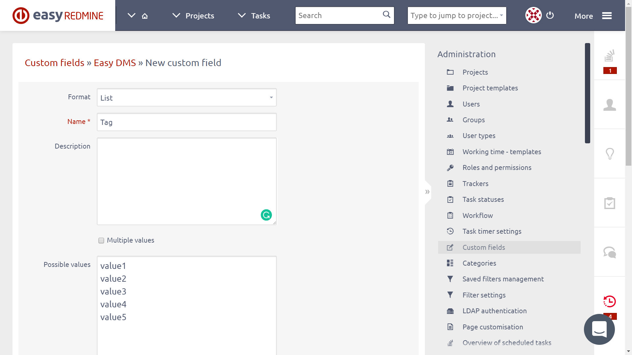
Task: Open Roles and permissions link
Action: point(497,167)
